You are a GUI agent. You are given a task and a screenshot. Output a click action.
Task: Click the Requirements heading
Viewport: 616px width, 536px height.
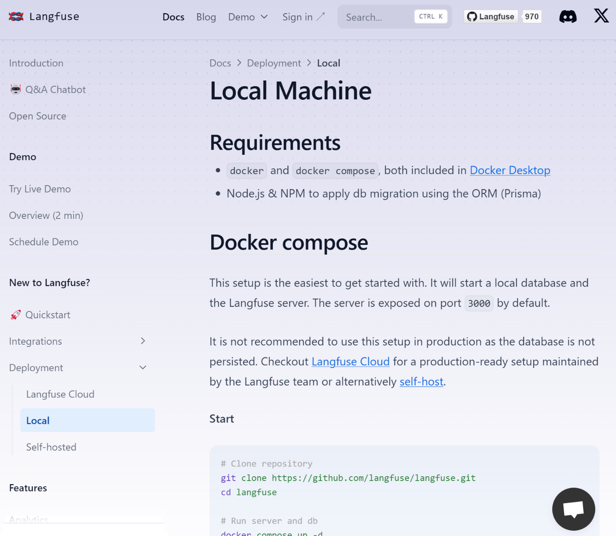(275, 142)
